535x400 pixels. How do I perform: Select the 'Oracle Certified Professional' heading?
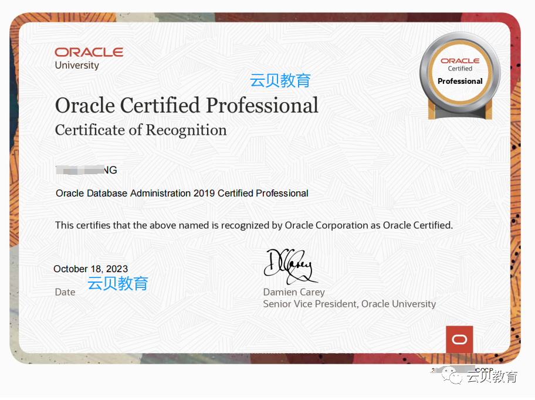(187, 105)
